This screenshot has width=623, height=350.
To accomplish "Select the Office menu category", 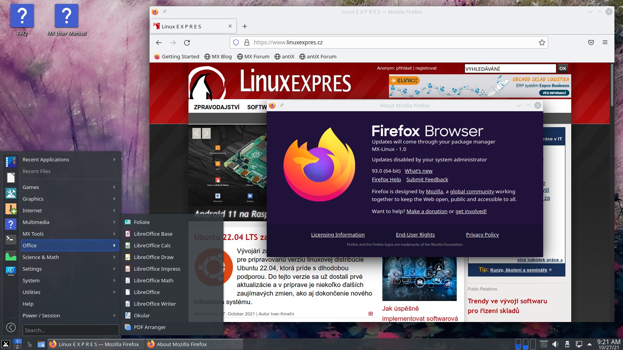I will coord(70,245).
